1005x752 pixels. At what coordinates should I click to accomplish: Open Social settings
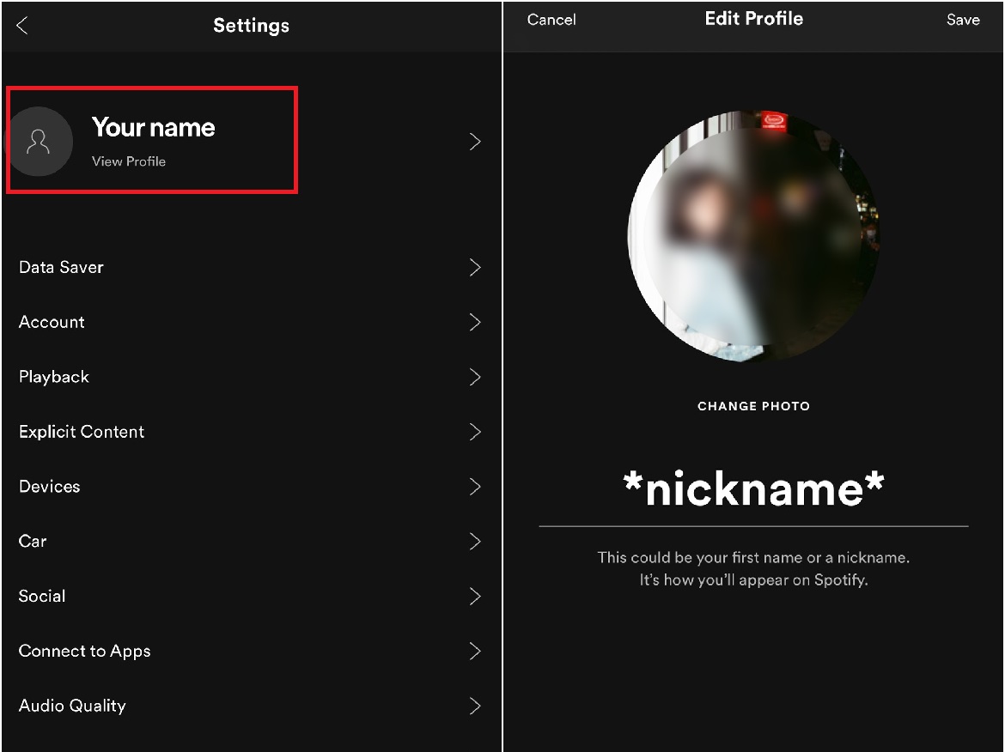[x=41, y=597]
